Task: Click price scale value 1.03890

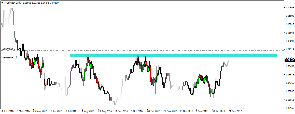Action: coord(290,91)
